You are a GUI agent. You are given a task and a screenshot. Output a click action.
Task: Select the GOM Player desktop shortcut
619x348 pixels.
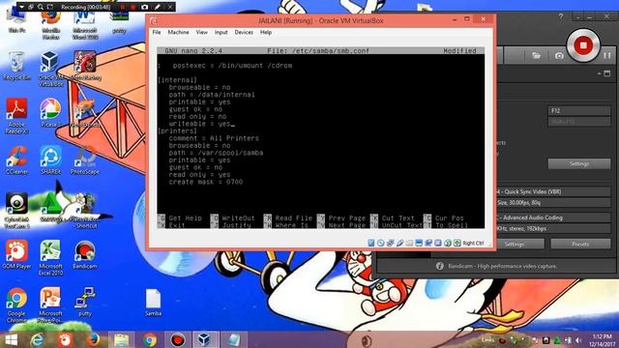(16, 254)
